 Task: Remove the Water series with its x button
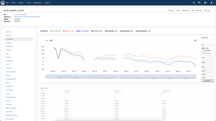211,62
